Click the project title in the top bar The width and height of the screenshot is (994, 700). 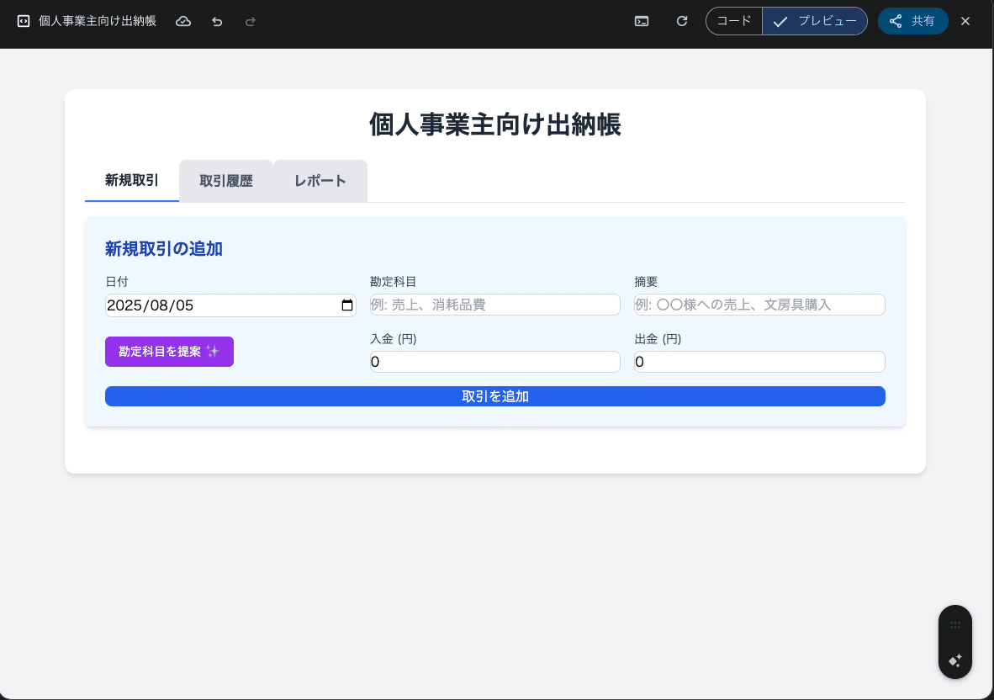pos(98,21)
